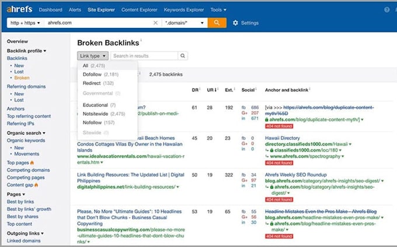Viewport: 397px width, 247px height.
Task: Expand arrow after directory.classifieds1000.com/Hawaii
Action: click(x=350, y=144)
